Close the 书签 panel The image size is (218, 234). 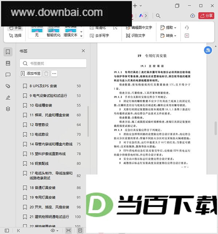tap(83, 51)
